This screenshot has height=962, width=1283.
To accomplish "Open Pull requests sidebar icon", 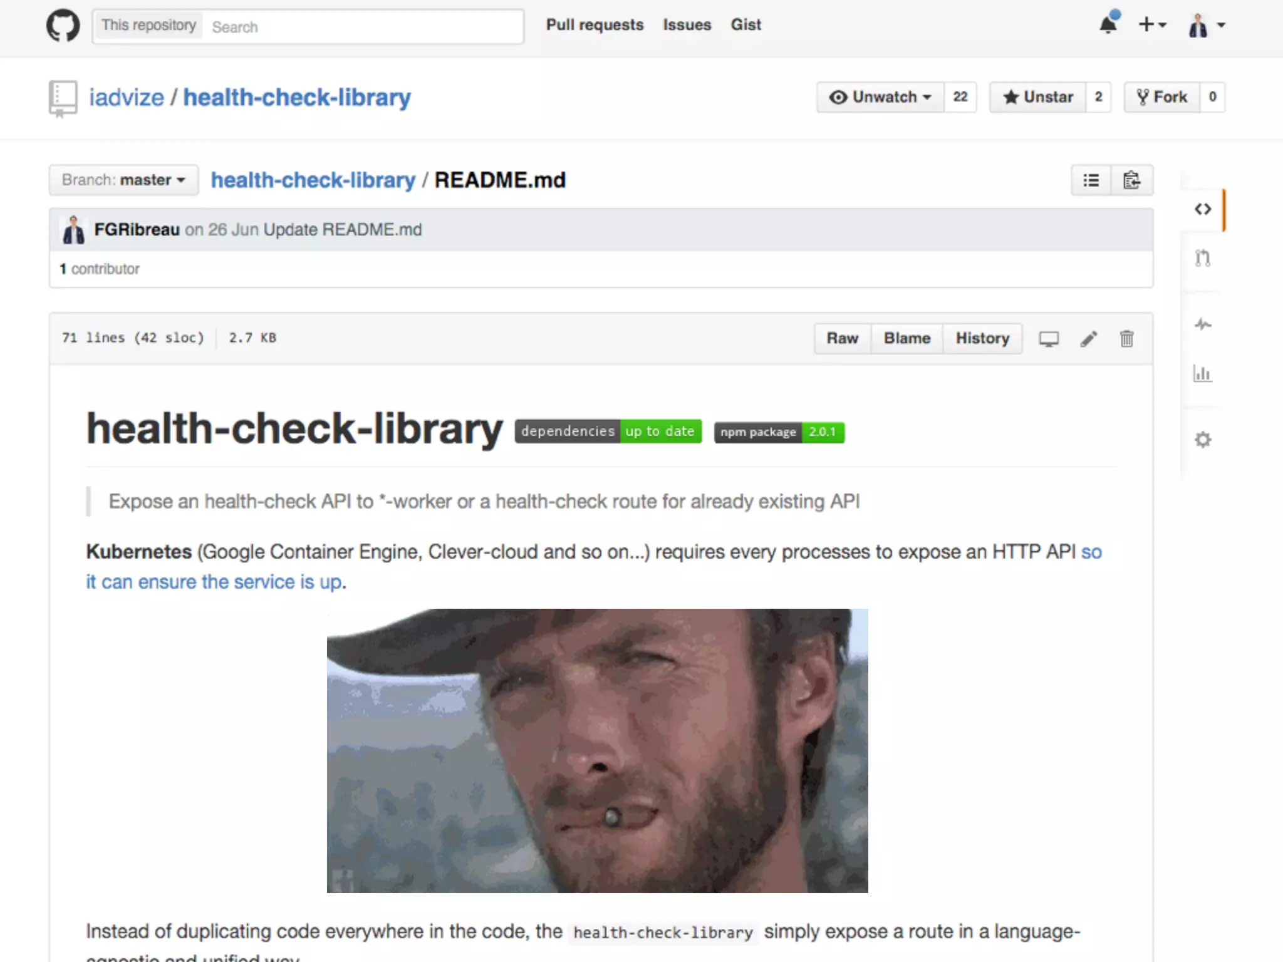I will tap(1202, 258).
